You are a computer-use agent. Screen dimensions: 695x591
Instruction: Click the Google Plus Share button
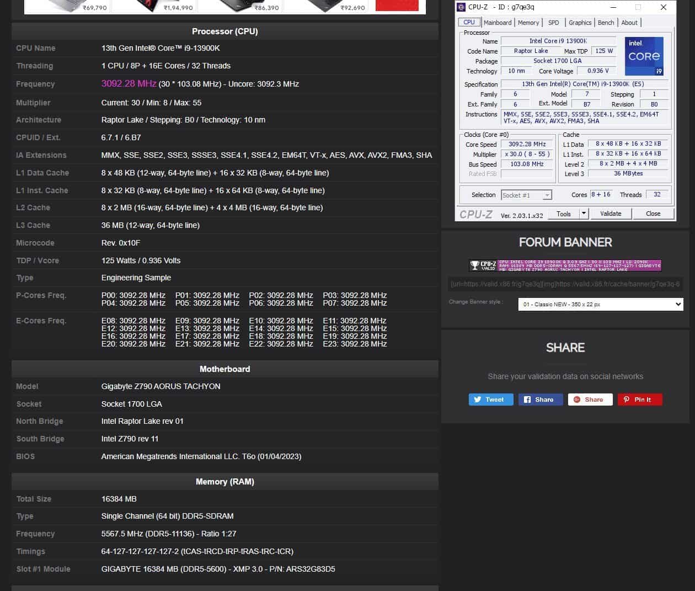(590, 400)
